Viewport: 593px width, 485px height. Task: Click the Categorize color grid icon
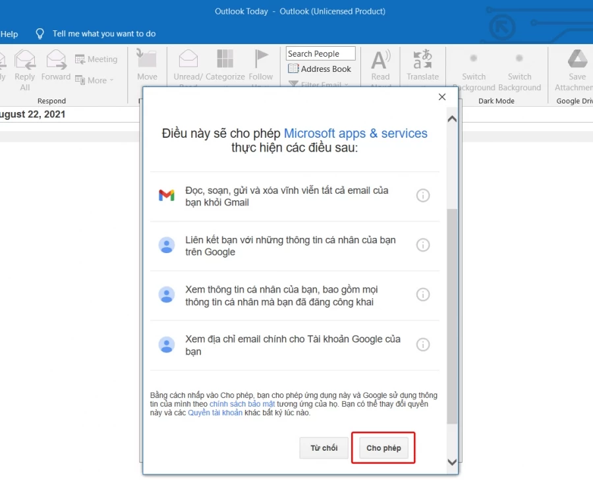[225, 59]
